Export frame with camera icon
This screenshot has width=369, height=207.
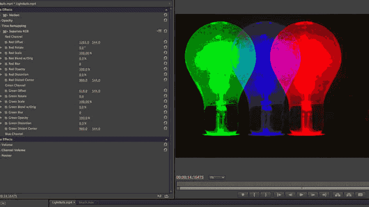(x=360, y=194)
